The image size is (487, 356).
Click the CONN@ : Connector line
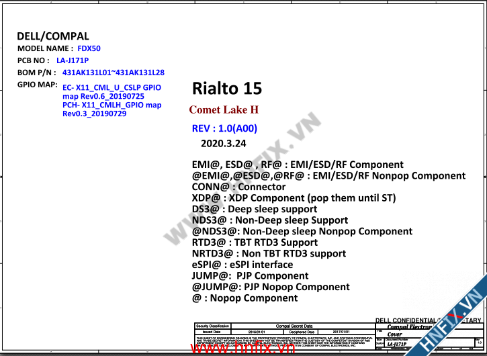(238, 187)
